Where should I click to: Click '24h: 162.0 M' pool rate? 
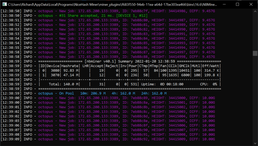[x=154, y=93]
